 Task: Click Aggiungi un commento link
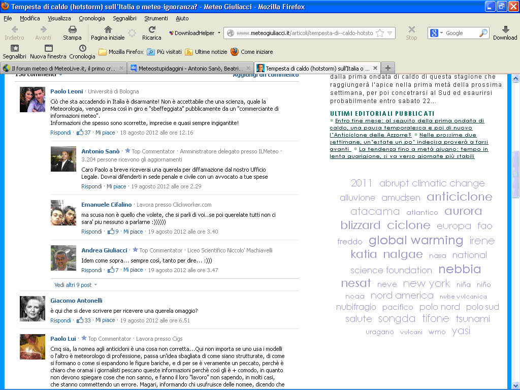click(266, 75)
